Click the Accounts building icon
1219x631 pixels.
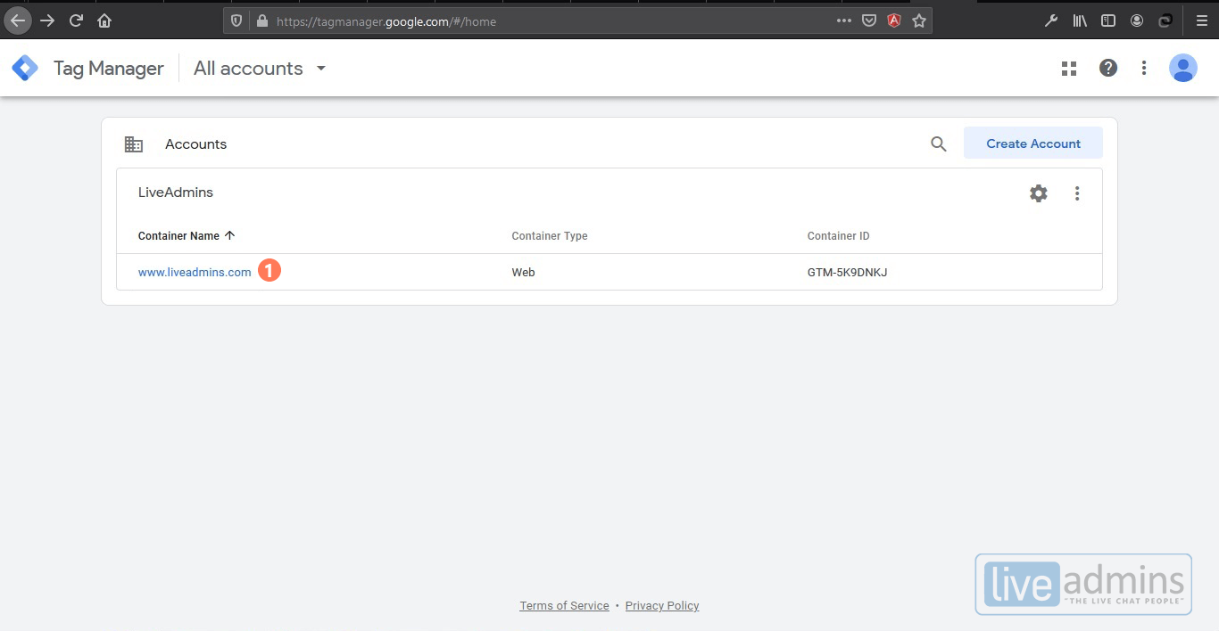[x=134, y=143]
